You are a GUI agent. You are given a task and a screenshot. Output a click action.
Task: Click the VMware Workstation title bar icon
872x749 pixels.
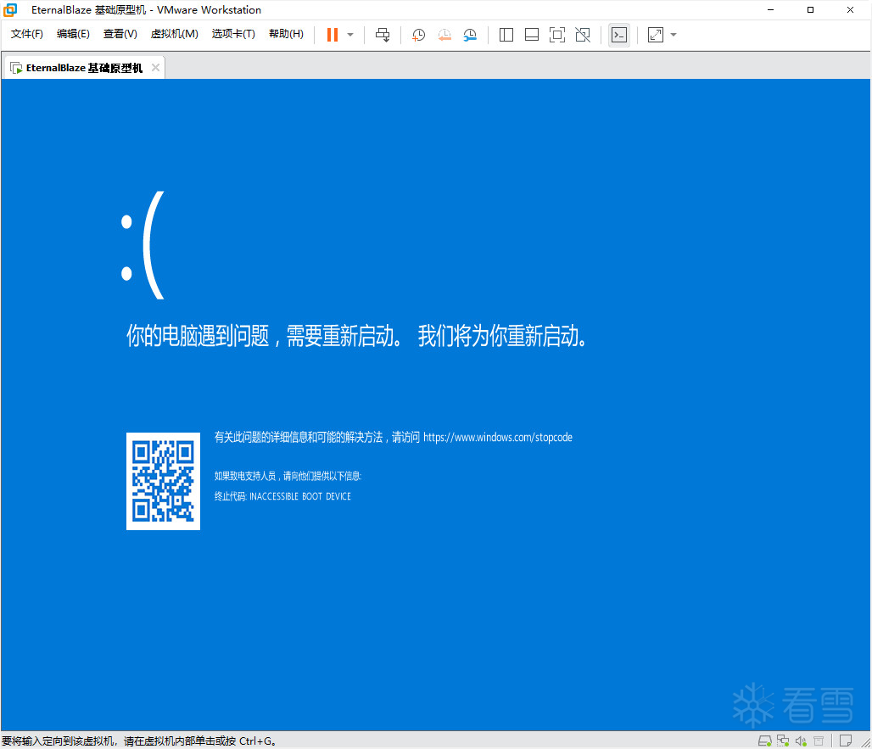click(10, 10)
